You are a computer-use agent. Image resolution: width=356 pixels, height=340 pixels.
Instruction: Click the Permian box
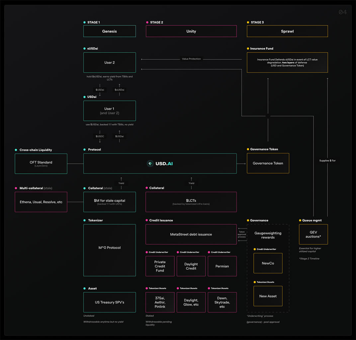click(x=222, y=266)
